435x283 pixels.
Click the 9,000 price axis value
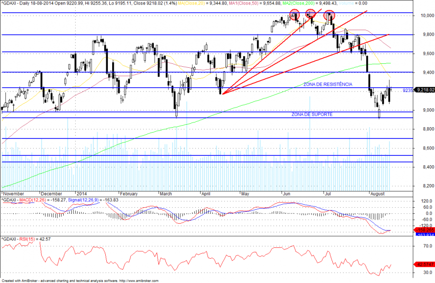pos(429,110)
